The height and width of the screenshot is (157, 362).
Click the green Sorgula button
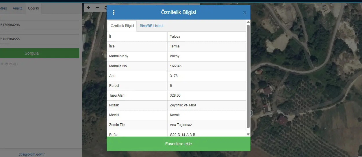pos(40,53)
